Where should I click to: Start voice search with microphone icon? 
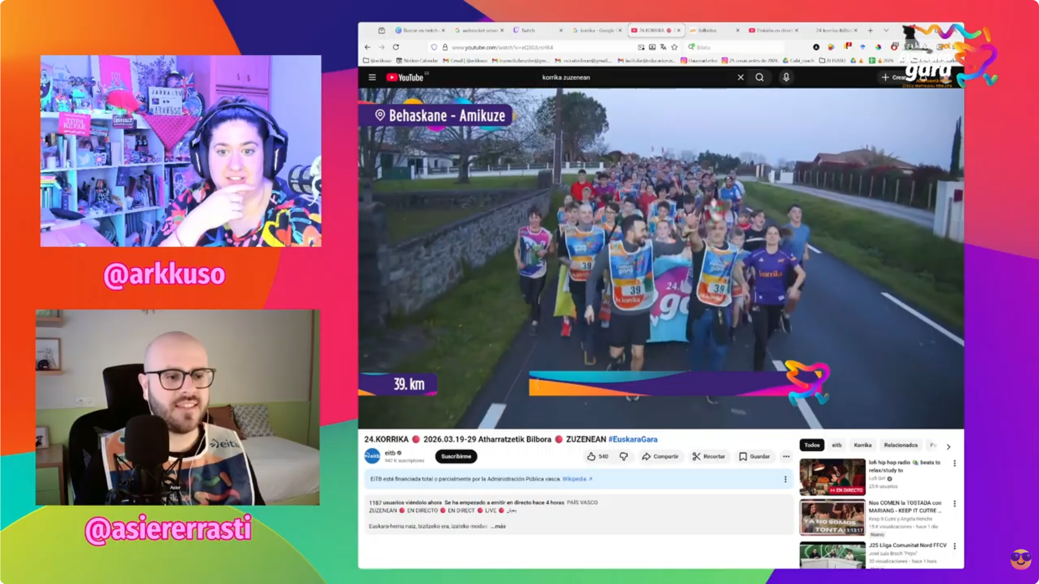pos(786,77)
